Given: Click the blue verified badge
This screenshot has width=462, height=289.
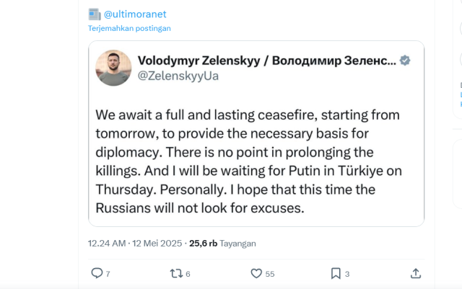Looking at the screenshot, I should click(x=406, y=60).
